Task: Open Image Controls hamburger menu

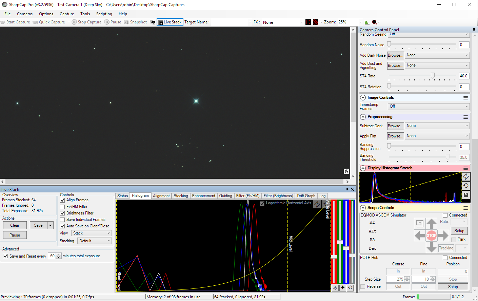Action: 466,98
